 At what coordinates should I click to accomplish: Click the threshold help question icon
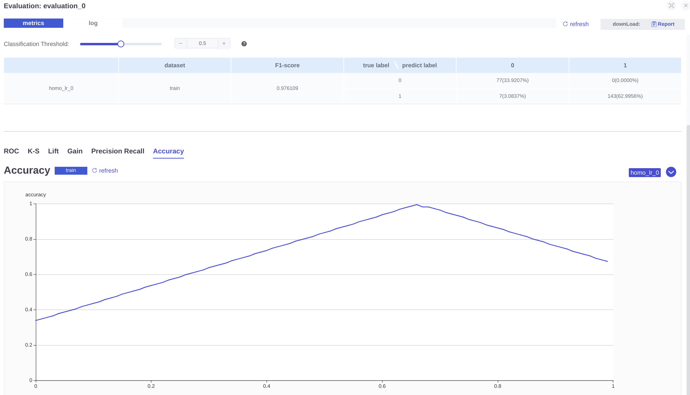point(244,44)
